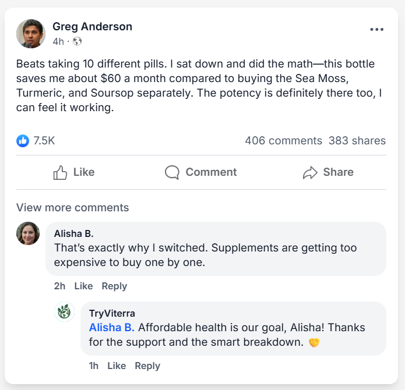This screenshot has height=390, width=405.
Task: Reply to Alisha B.'s comment
Action: [114, 286]
